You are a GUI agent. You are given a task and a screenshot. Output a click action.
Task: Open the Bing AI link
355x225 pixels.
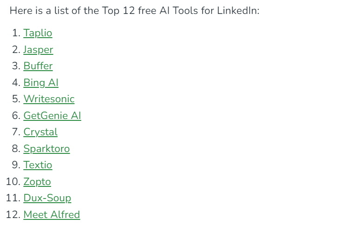coord(41,83)
